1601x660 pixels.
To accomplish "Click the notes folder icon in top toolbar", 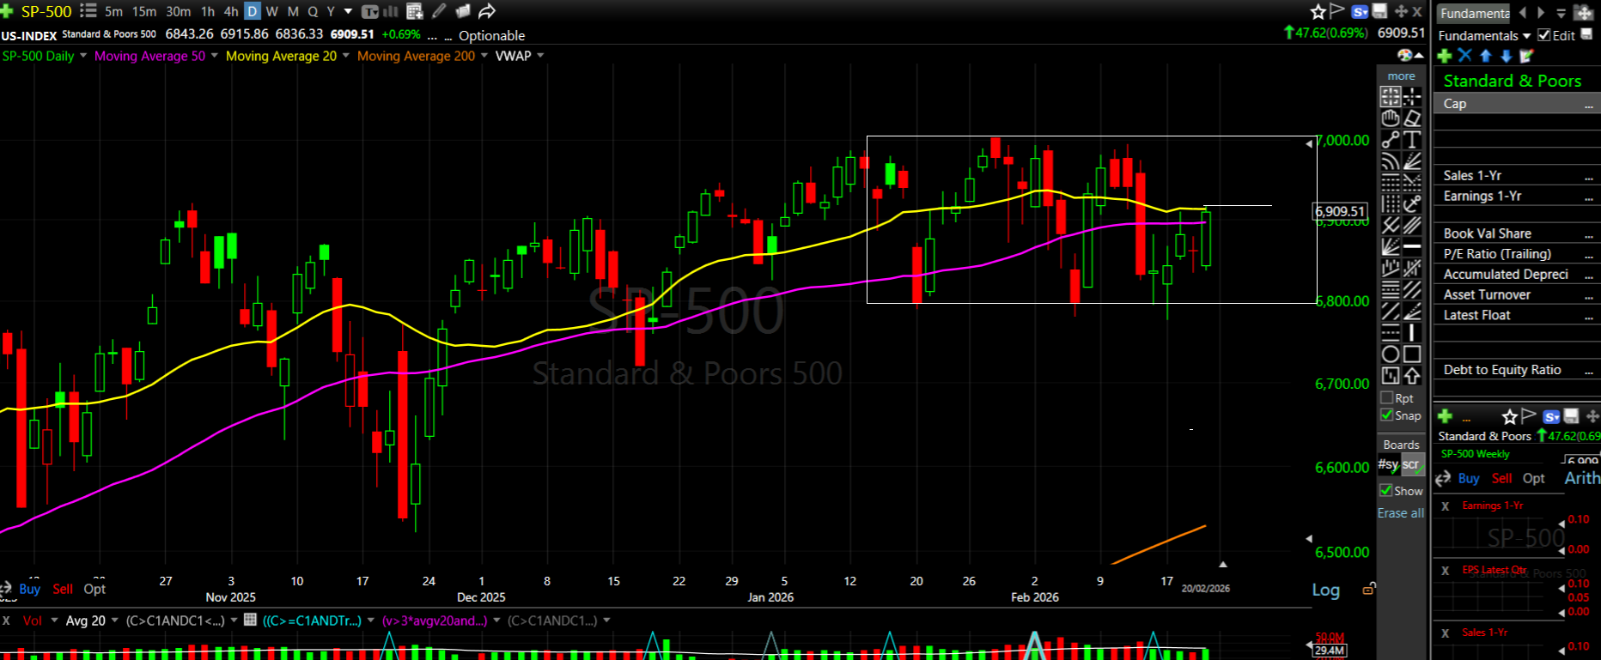I will click(x=463, y=11).
